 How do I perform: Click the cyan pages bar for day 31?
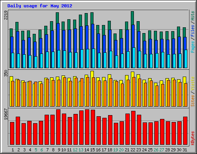[186, 59]
